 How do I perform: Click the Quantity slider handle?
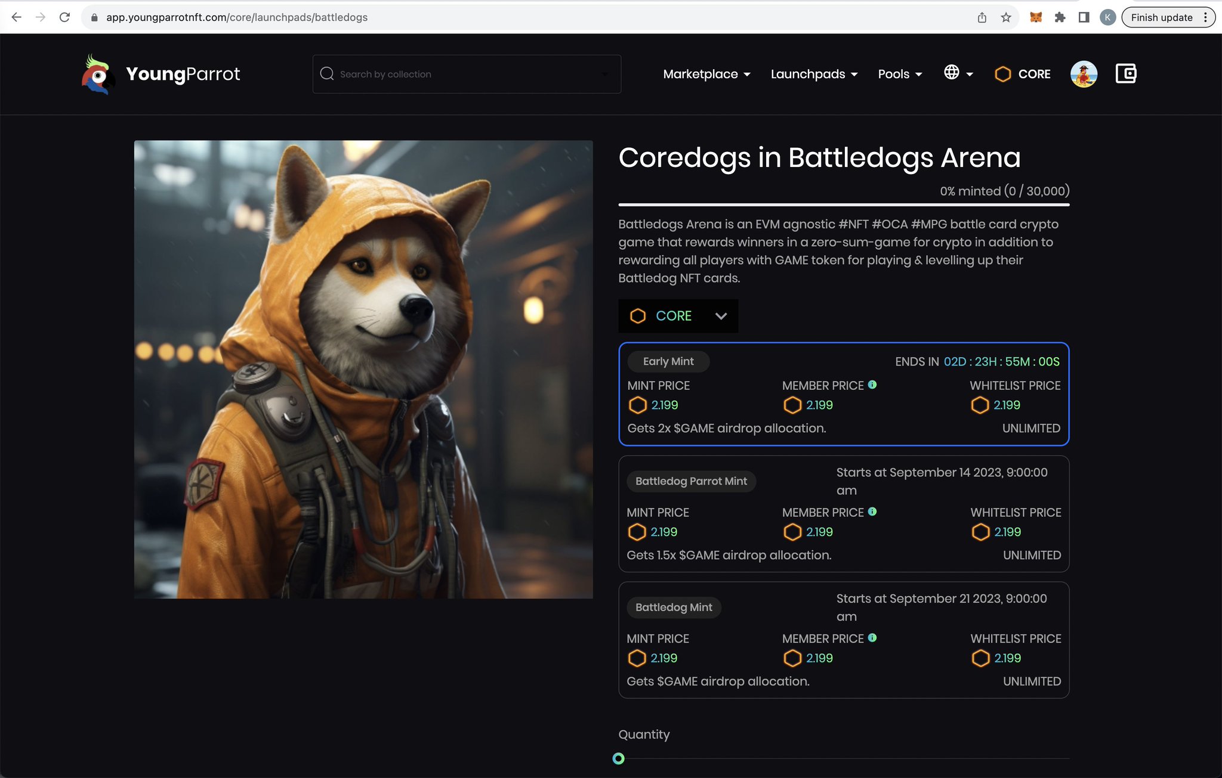(x=619, y=758)
